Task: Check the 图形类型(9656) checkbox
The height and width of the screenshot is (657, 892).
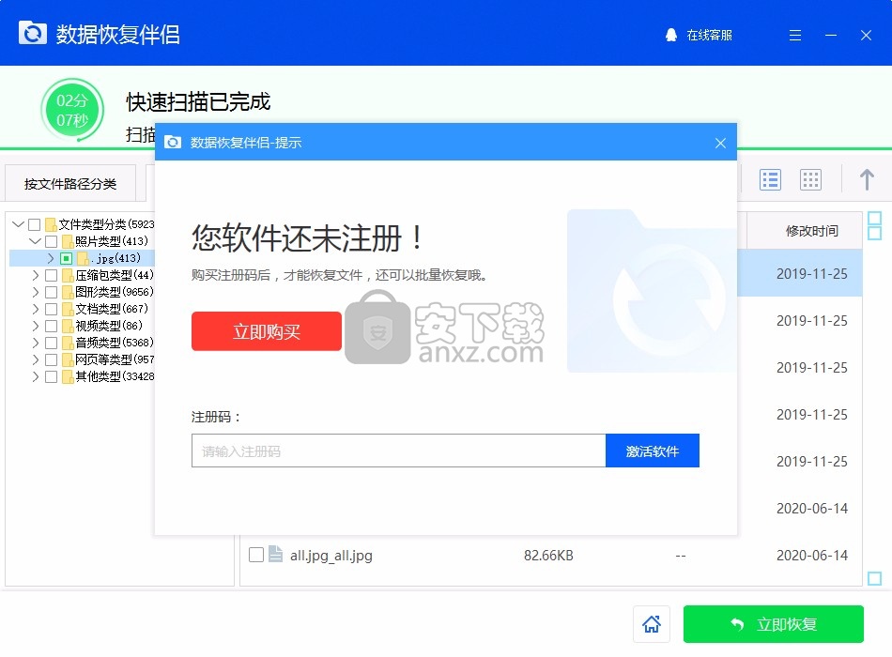Action: click(51, 293)
